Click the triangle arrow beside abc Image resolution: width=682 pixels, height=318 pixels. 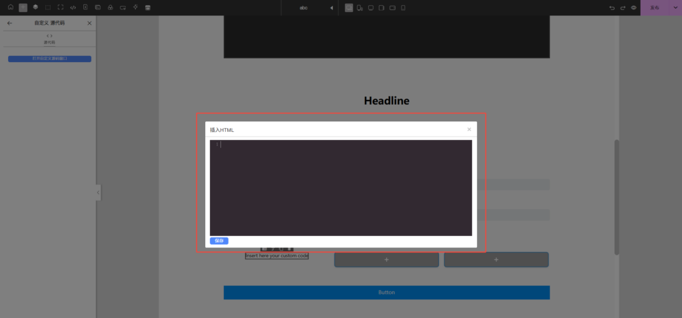coord(331,7)
